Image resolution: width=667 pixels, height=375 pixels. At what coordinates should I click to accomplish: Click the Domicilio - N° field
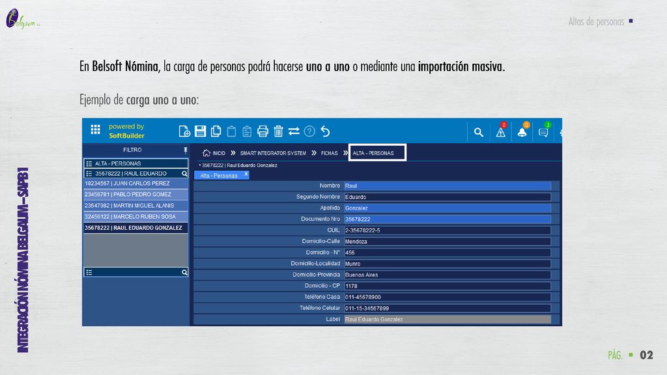tap(447, 253)
